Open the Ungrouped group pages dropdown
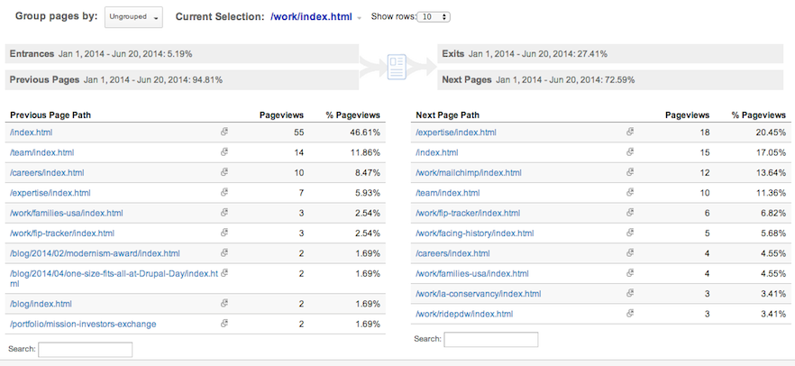 click(133, 17)
